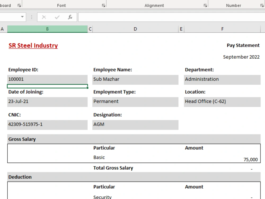This screenshot has height=199, width=265.
Task: Select the Head Office (C-62) cell
Action: 222,102
